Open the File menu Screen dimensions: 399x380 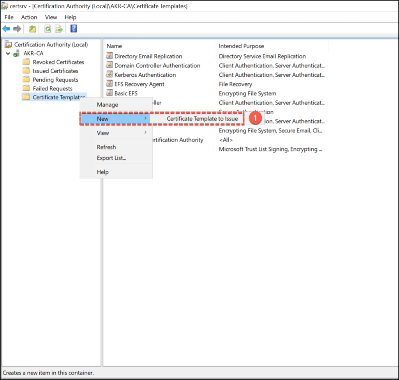click(x=9, y=17)
